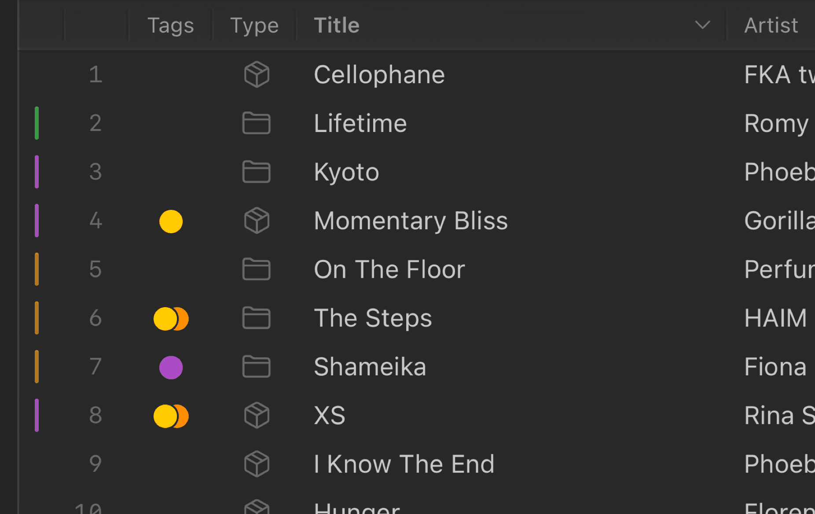Sort tracks by the Tags column header
815x514 pixels.
pos(170,25)
